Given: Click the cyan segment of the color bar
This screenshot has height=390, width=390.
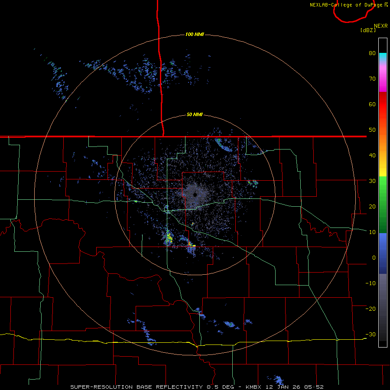Looking at the screenshot, I should click(383, 57).
